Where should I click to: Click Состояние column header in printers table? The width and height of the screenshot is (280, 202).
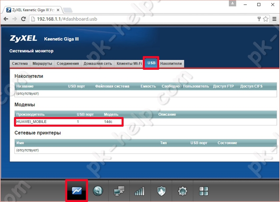(x=227, y=143)
